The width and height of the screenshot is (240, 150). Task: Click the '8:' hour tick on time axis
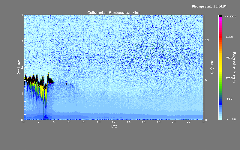[84, 122]
